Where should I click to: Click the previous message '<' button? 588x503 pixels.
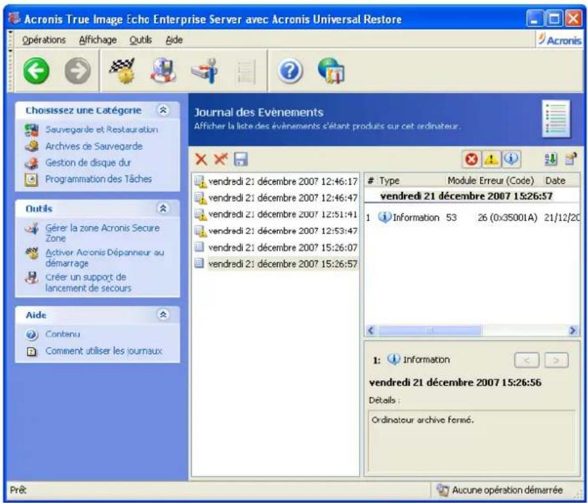coord(526,360)
